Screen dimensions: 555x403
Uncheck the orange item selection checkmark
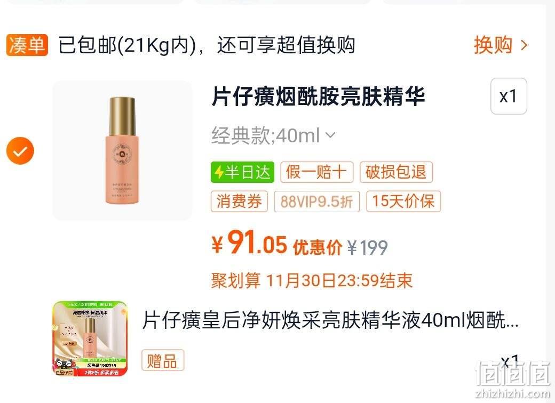click(x=20, y=151)
